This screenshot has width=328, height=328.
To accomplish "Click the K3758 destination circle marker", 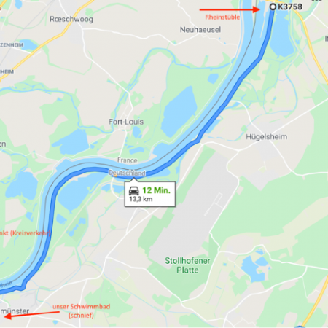I will point(273,7).
